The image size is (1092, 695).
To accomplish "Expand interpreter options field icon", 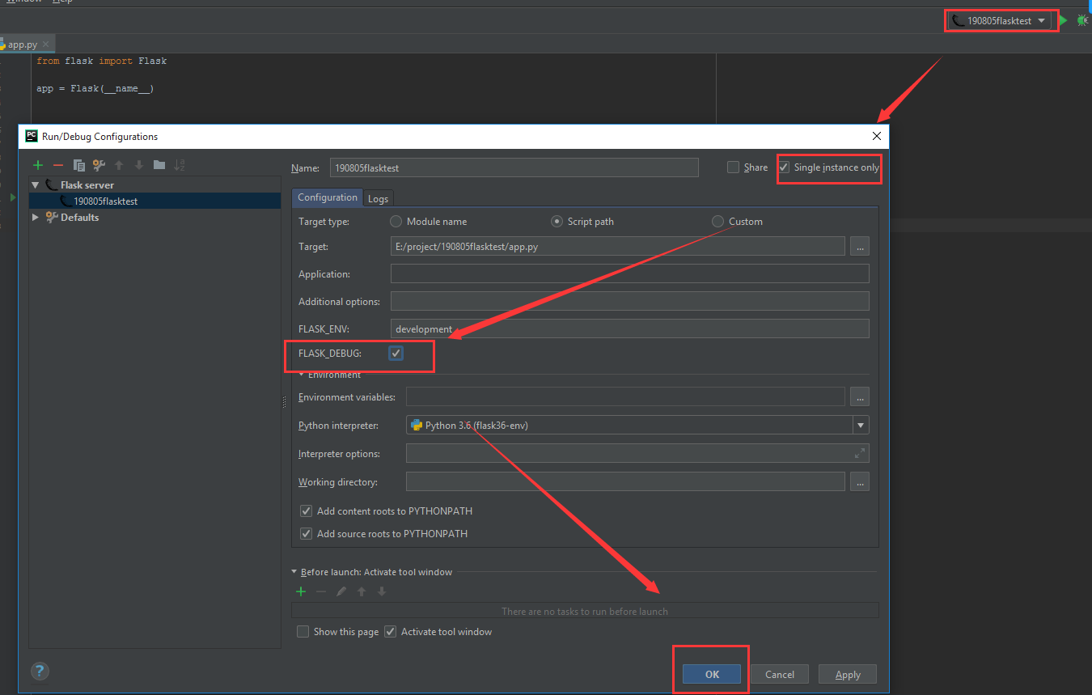I will coord(860,454).
